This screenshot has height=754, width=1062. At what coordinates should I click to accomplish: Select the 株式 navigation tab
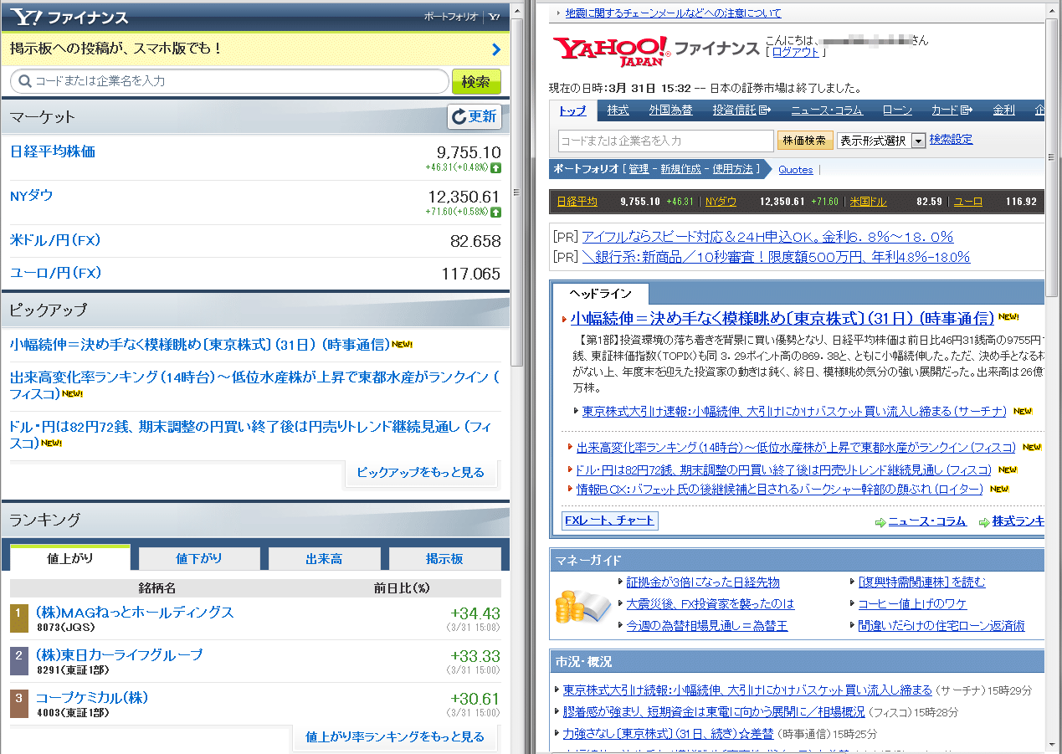pos(618,110)
